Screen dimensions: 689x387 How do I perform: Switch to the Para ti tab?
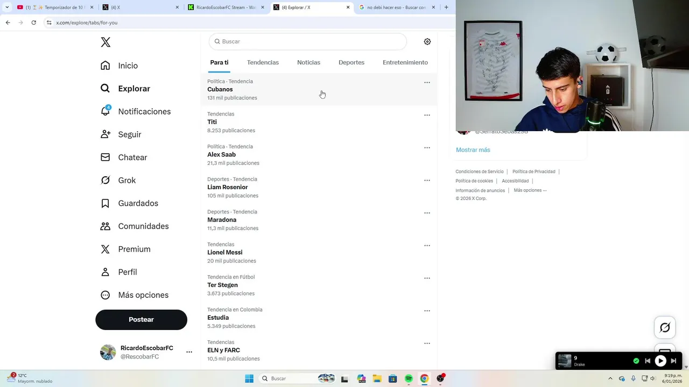(x=219, y=62)
